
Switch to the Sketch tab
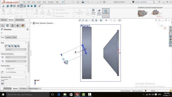(x=11, y=20)
